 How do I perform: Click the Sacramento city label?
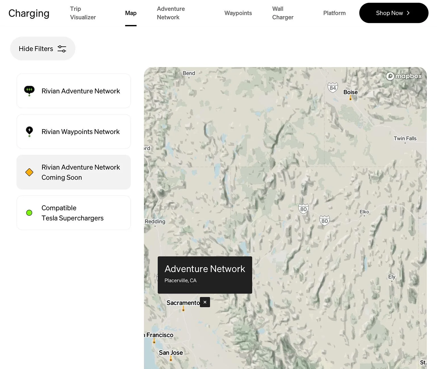click(x=183, y=303)
